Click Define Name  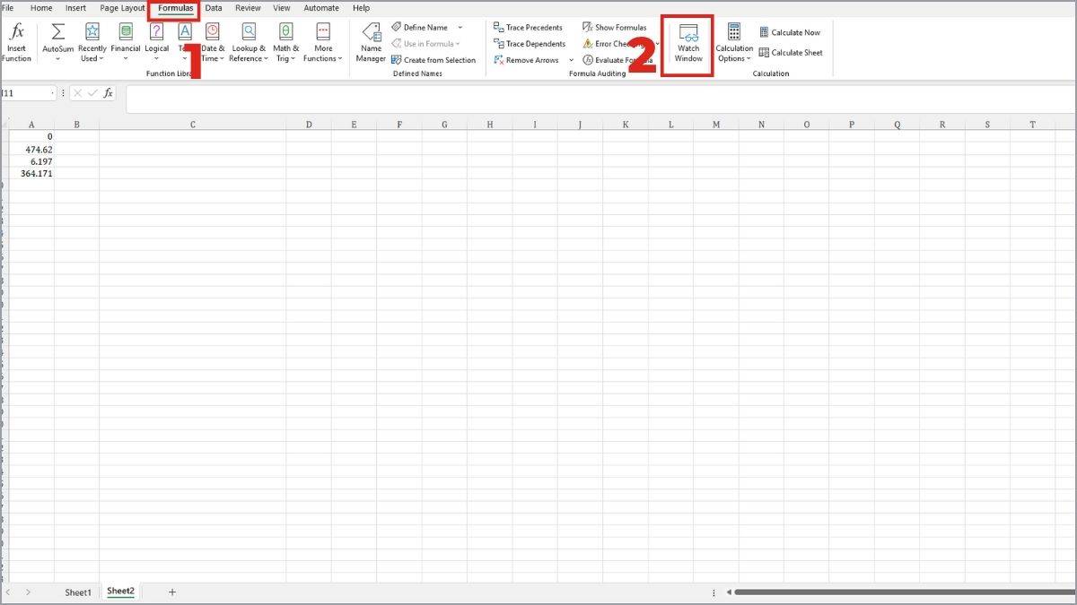coord(420,28)
